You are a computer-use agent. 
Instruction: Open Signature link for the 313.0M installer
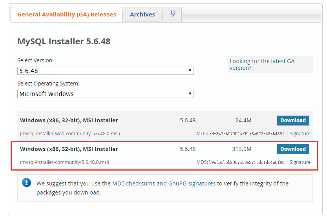click(300, 162)
